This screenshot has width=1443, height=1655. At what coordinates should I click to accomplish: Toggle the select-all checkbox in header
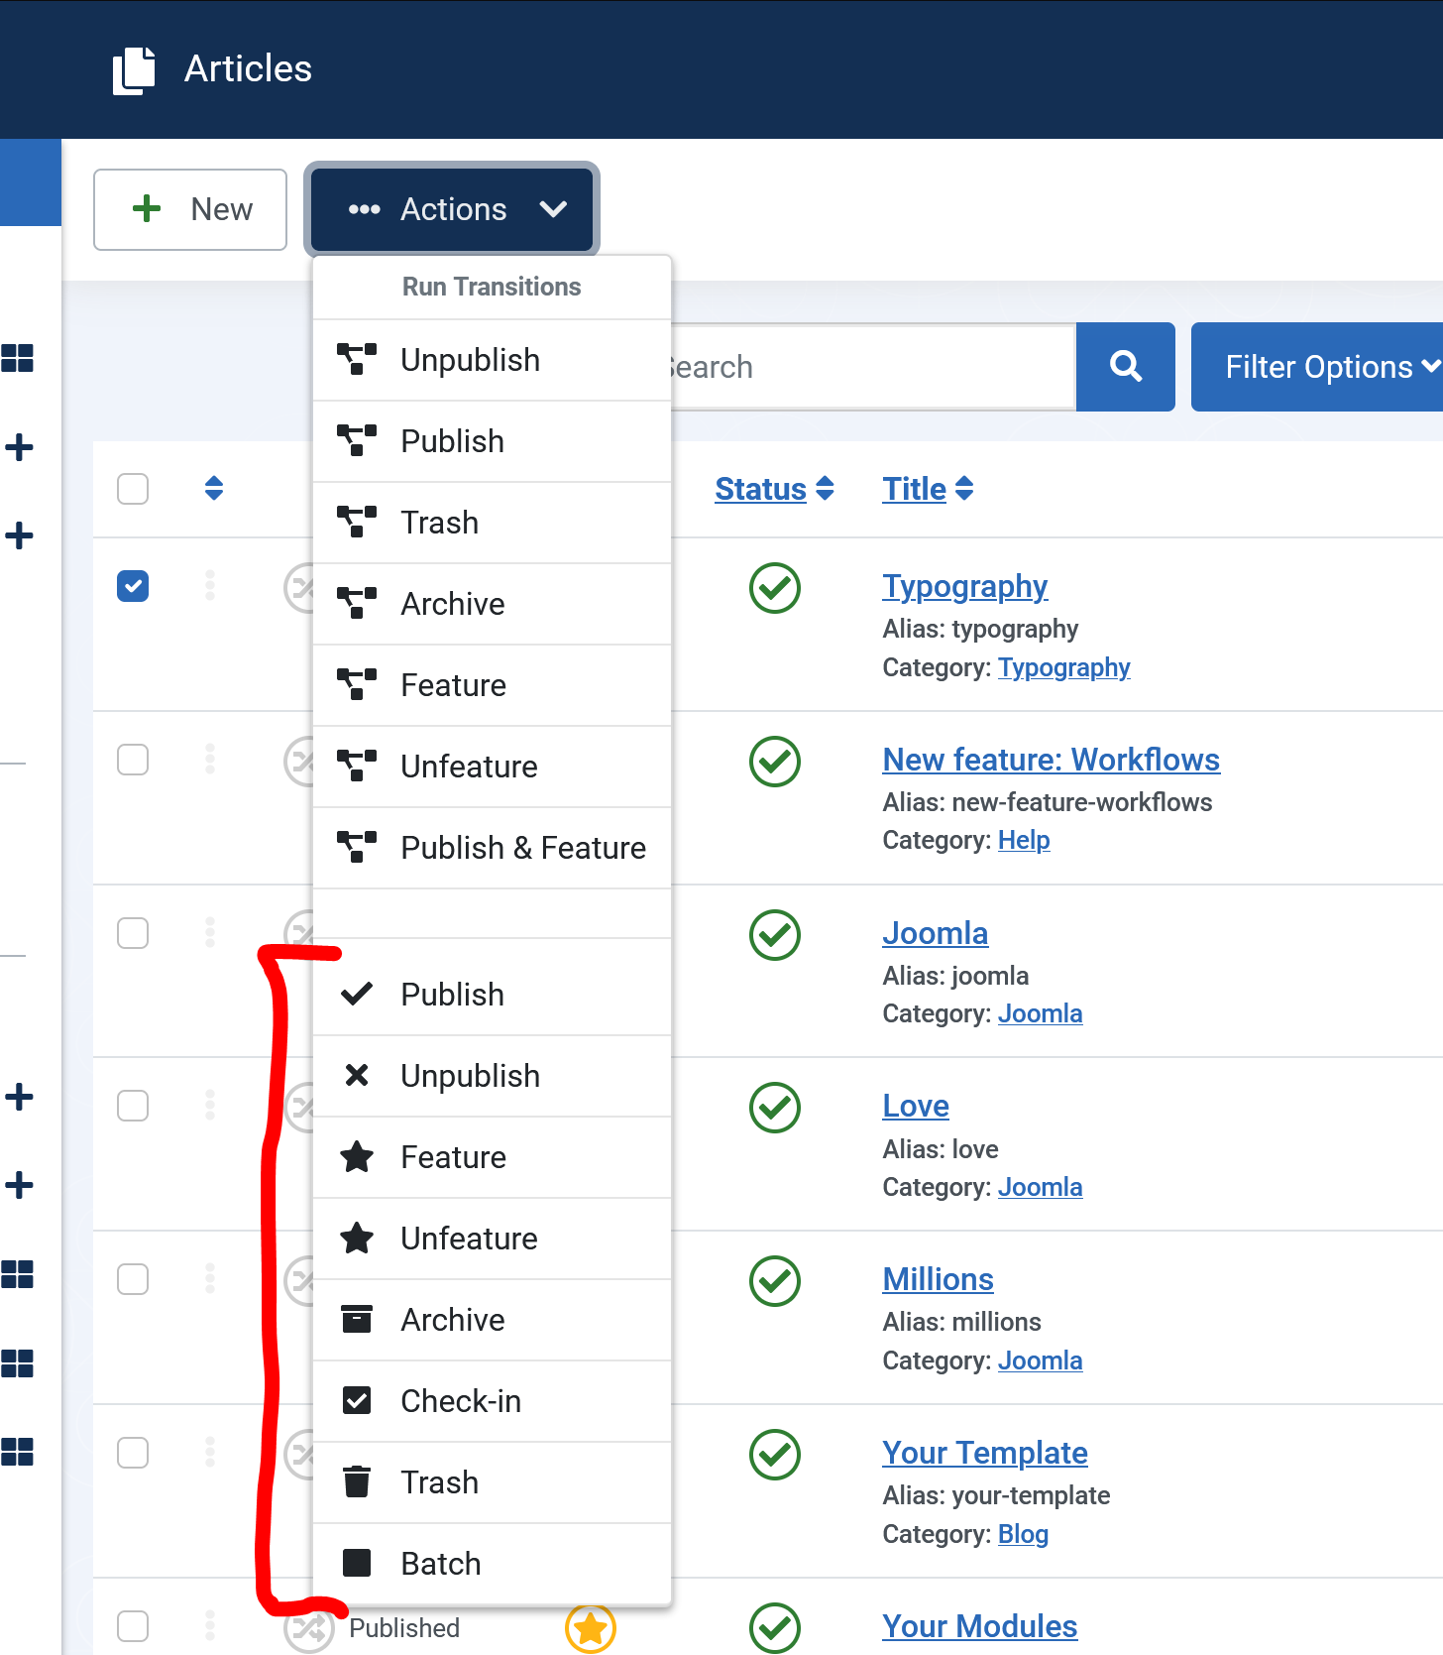point(133,489)
